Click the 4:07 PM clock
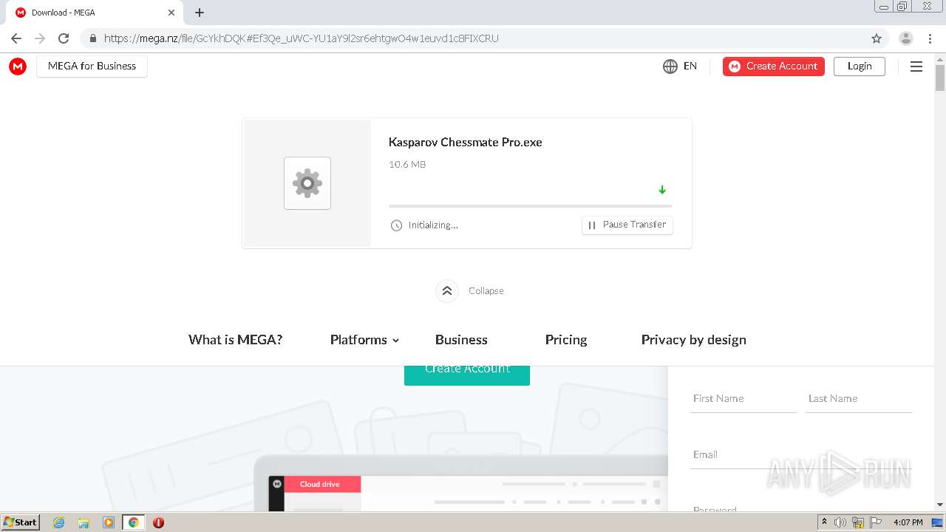The height and width of the screenshot is (532, 946). coord(908,522)
